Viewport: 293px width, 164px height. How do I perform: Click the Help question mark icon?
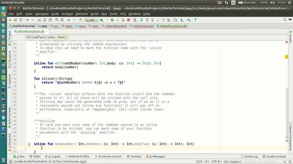pyautogui.click(x=195, y=20)
